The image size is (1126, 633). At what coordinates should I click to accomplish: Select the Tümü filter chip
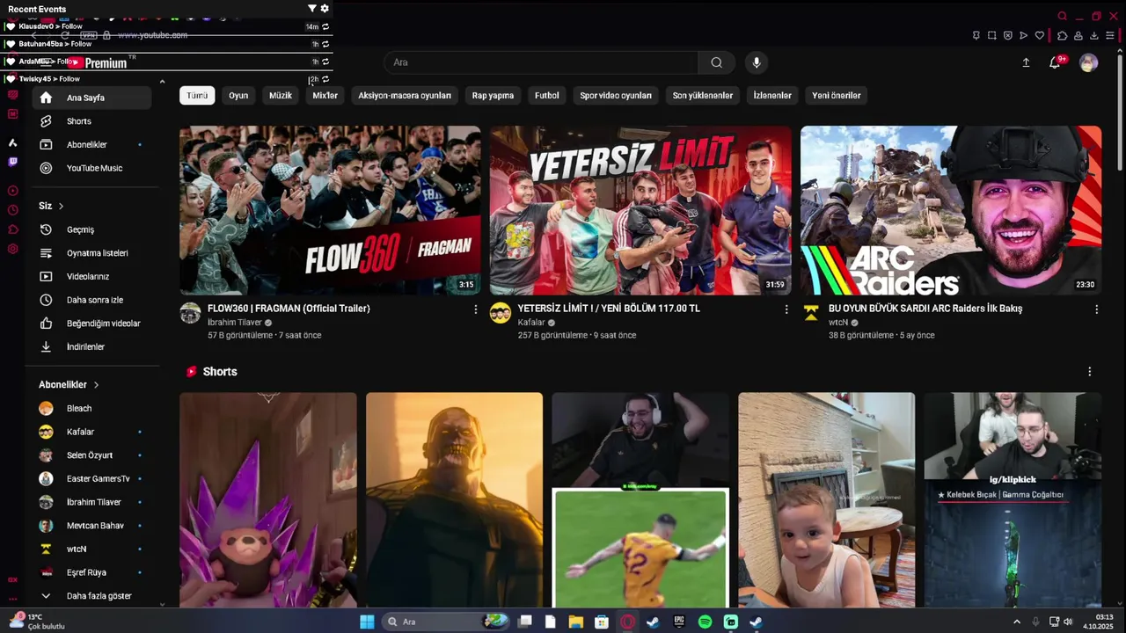[x=197, y=95]
